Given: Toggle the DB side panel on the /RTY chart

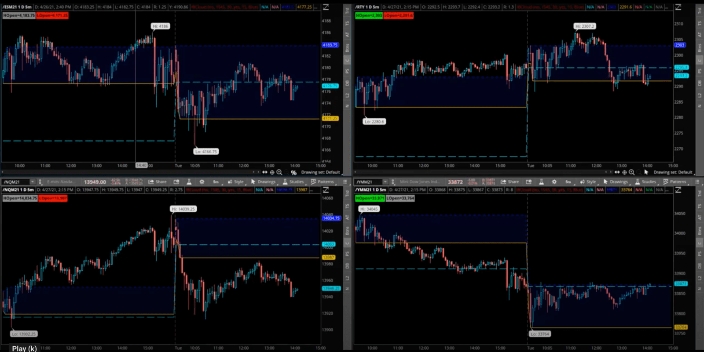Looking at the screenshot, I should [x=700, y=83].
